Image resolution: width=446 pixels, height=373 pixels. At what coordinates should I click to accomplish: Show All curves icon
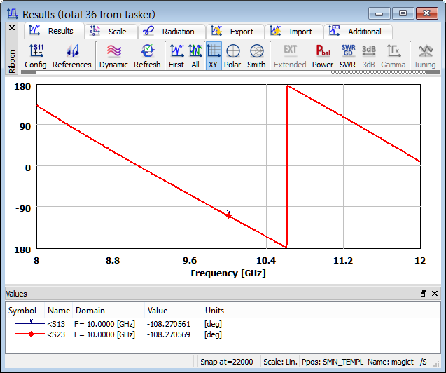coord(195,56)
